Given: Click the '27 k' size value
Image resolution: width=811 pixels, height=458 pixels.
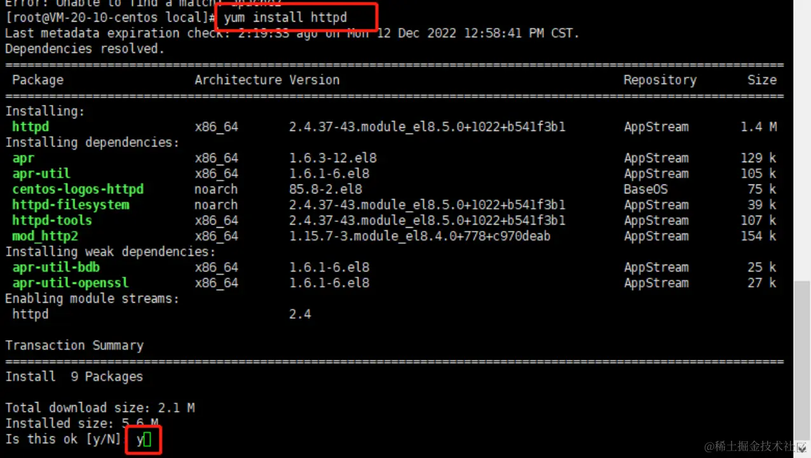Looking at the screenshot, I should [x=762, y=283].
